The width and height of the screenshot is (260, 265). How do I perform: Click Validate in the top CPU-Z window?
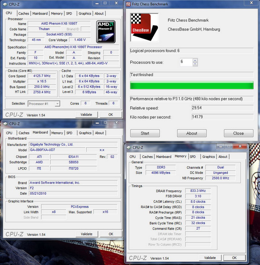[86, 115]
